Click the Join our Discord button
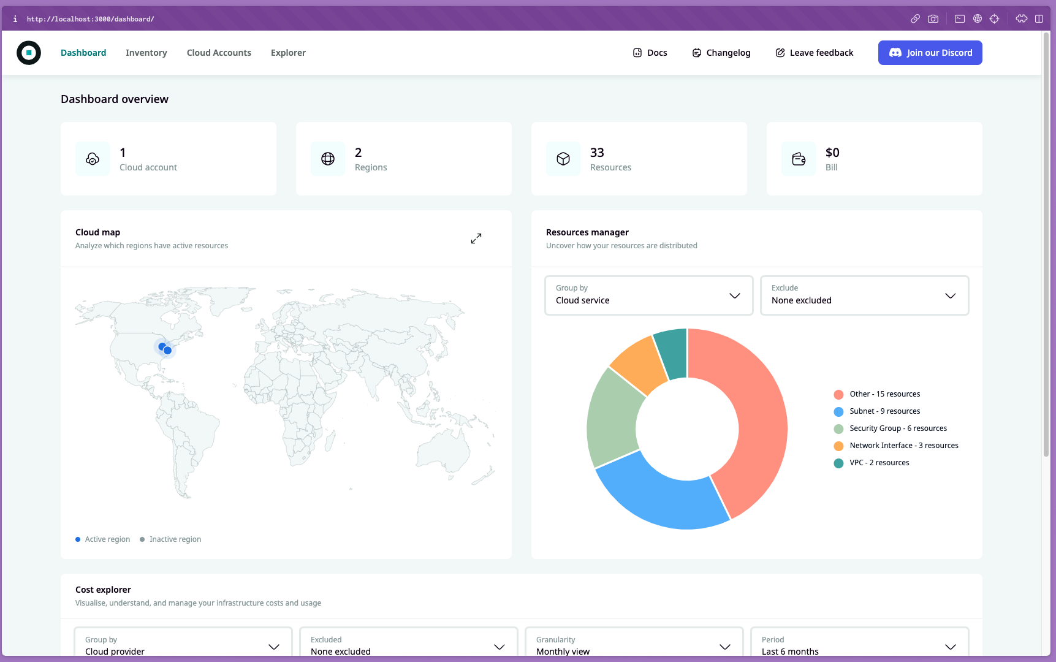 point(930,53)
